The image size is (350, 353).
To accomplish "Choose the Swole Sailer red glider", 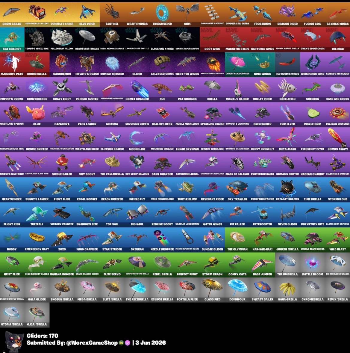I will pos(62,164).
